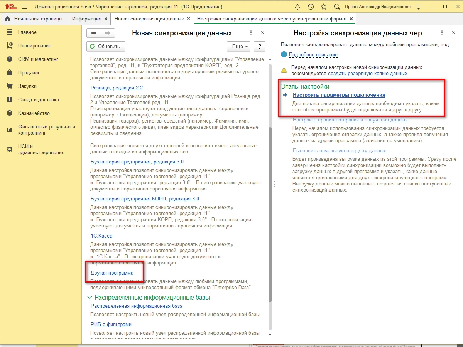Viewport: 463px width, 347px height.
Task: Open Главное section
Action: click(x=27, y=32)
